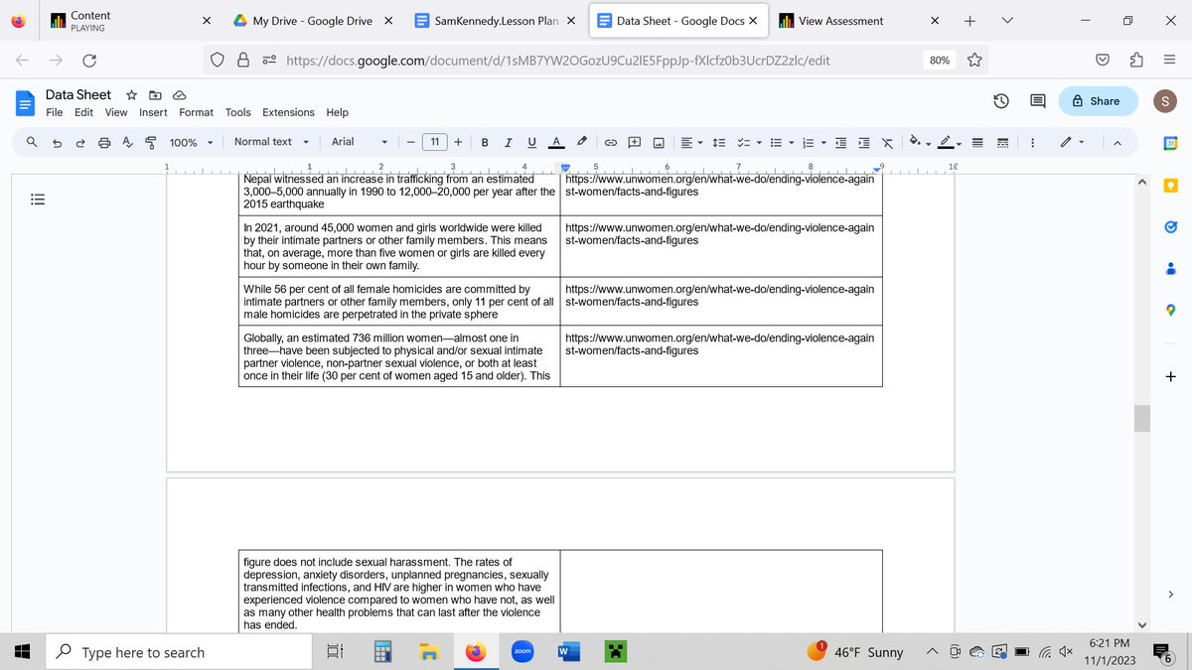Image resolution: width=1192 pixels, height=670 pixels.
Task: Open the comment history panel
Action: coord(1038,100)
